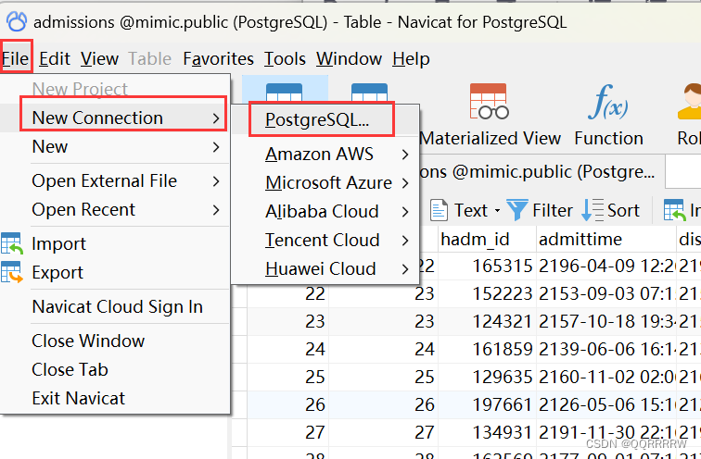Choose Close Window from File menu
Viewport: 701px width, 459px height.
click(x=115, y=341)
